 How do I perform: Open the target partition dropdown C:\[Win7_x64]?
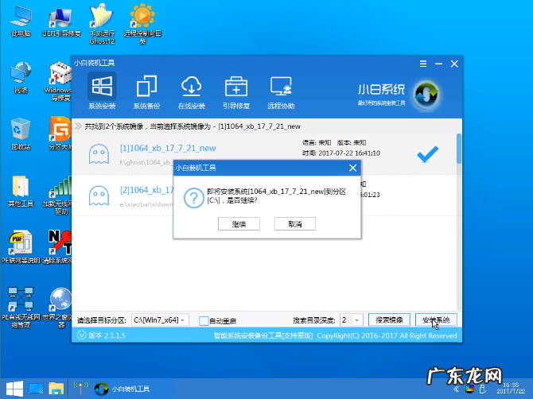[160, 320]
